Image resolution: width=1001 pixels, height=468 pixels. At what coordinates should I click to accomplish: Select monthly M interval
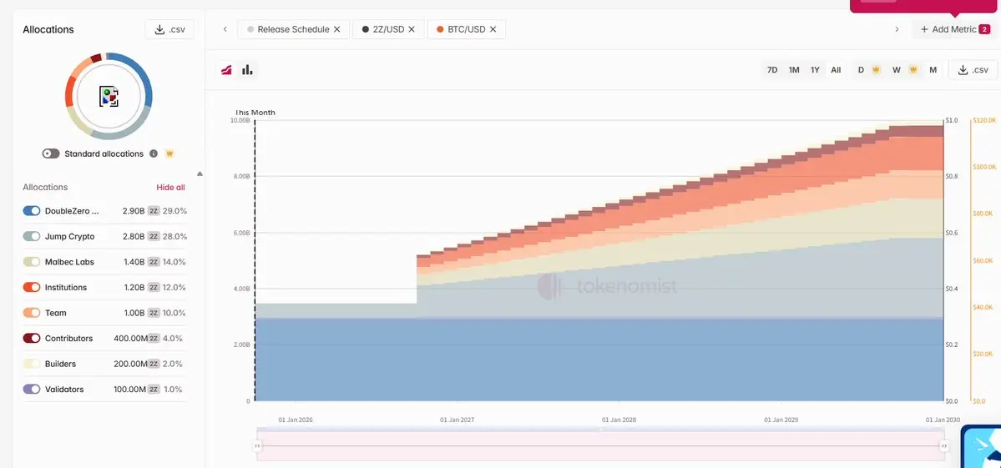pyautogui.click(x=933, y=70)
